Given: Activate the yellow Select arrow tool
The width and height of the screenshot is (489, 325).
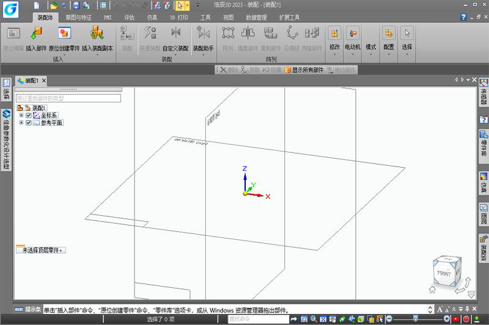Looking at the screenshot, I should click(x=180, y=5).
